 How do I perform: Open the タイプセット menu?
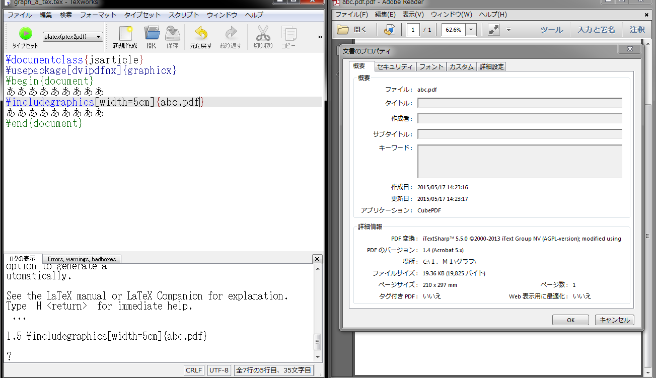pos(142,15)
